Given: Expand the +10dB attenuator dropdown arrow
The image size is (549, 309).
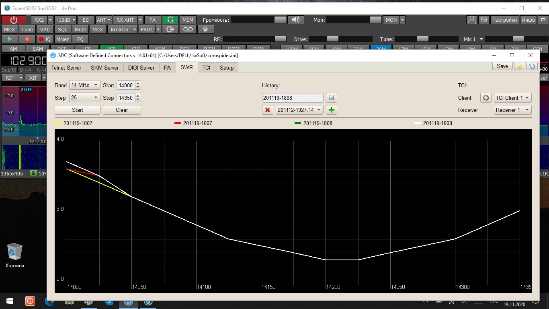Looking at the screenshot, I should click(74, 20).
